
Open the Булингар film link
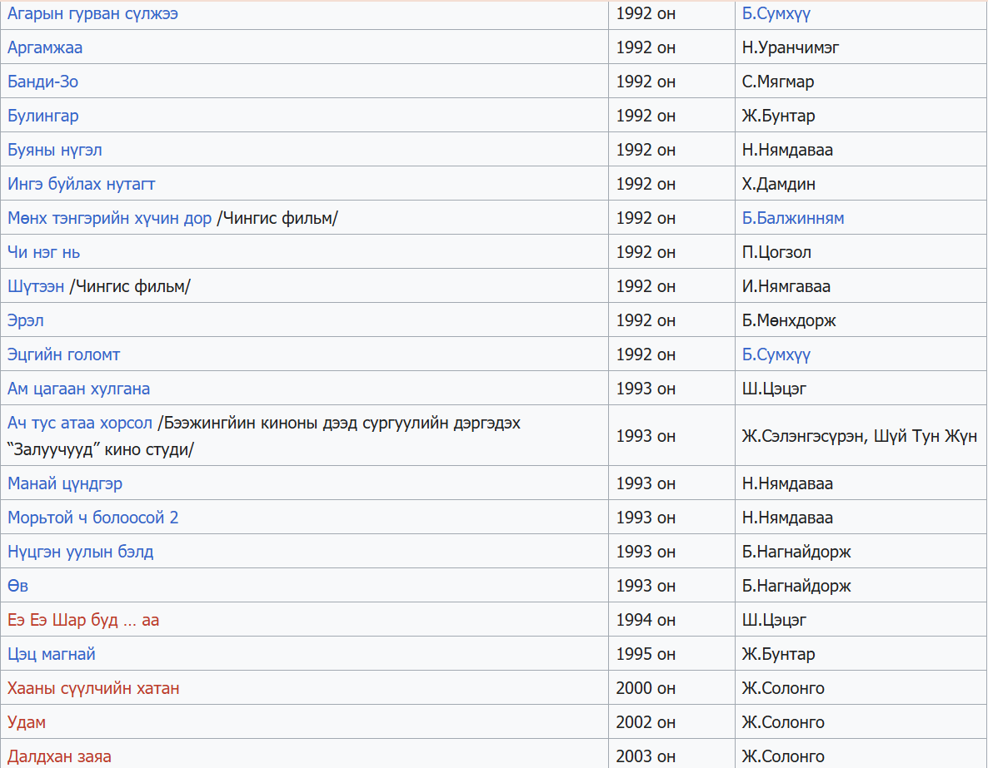(x=42, y=116)
